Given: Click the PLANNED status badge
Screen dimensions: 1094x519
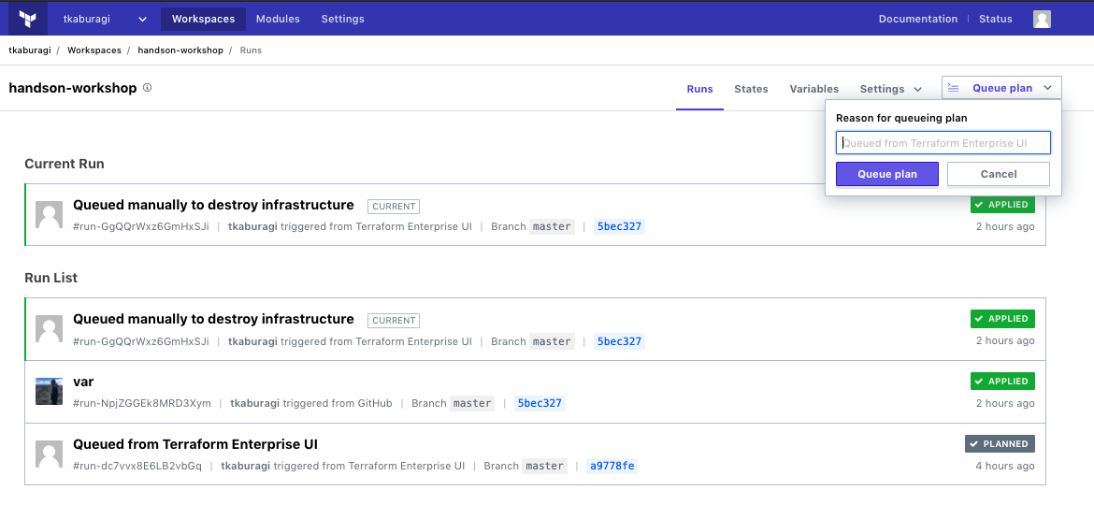Looking at the screenshot, I should (1000, 444).
